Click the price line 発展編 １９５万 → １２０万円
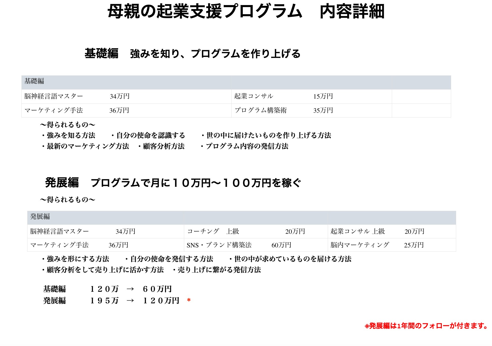This screenshot has height=346, width=492. (111, 301)
